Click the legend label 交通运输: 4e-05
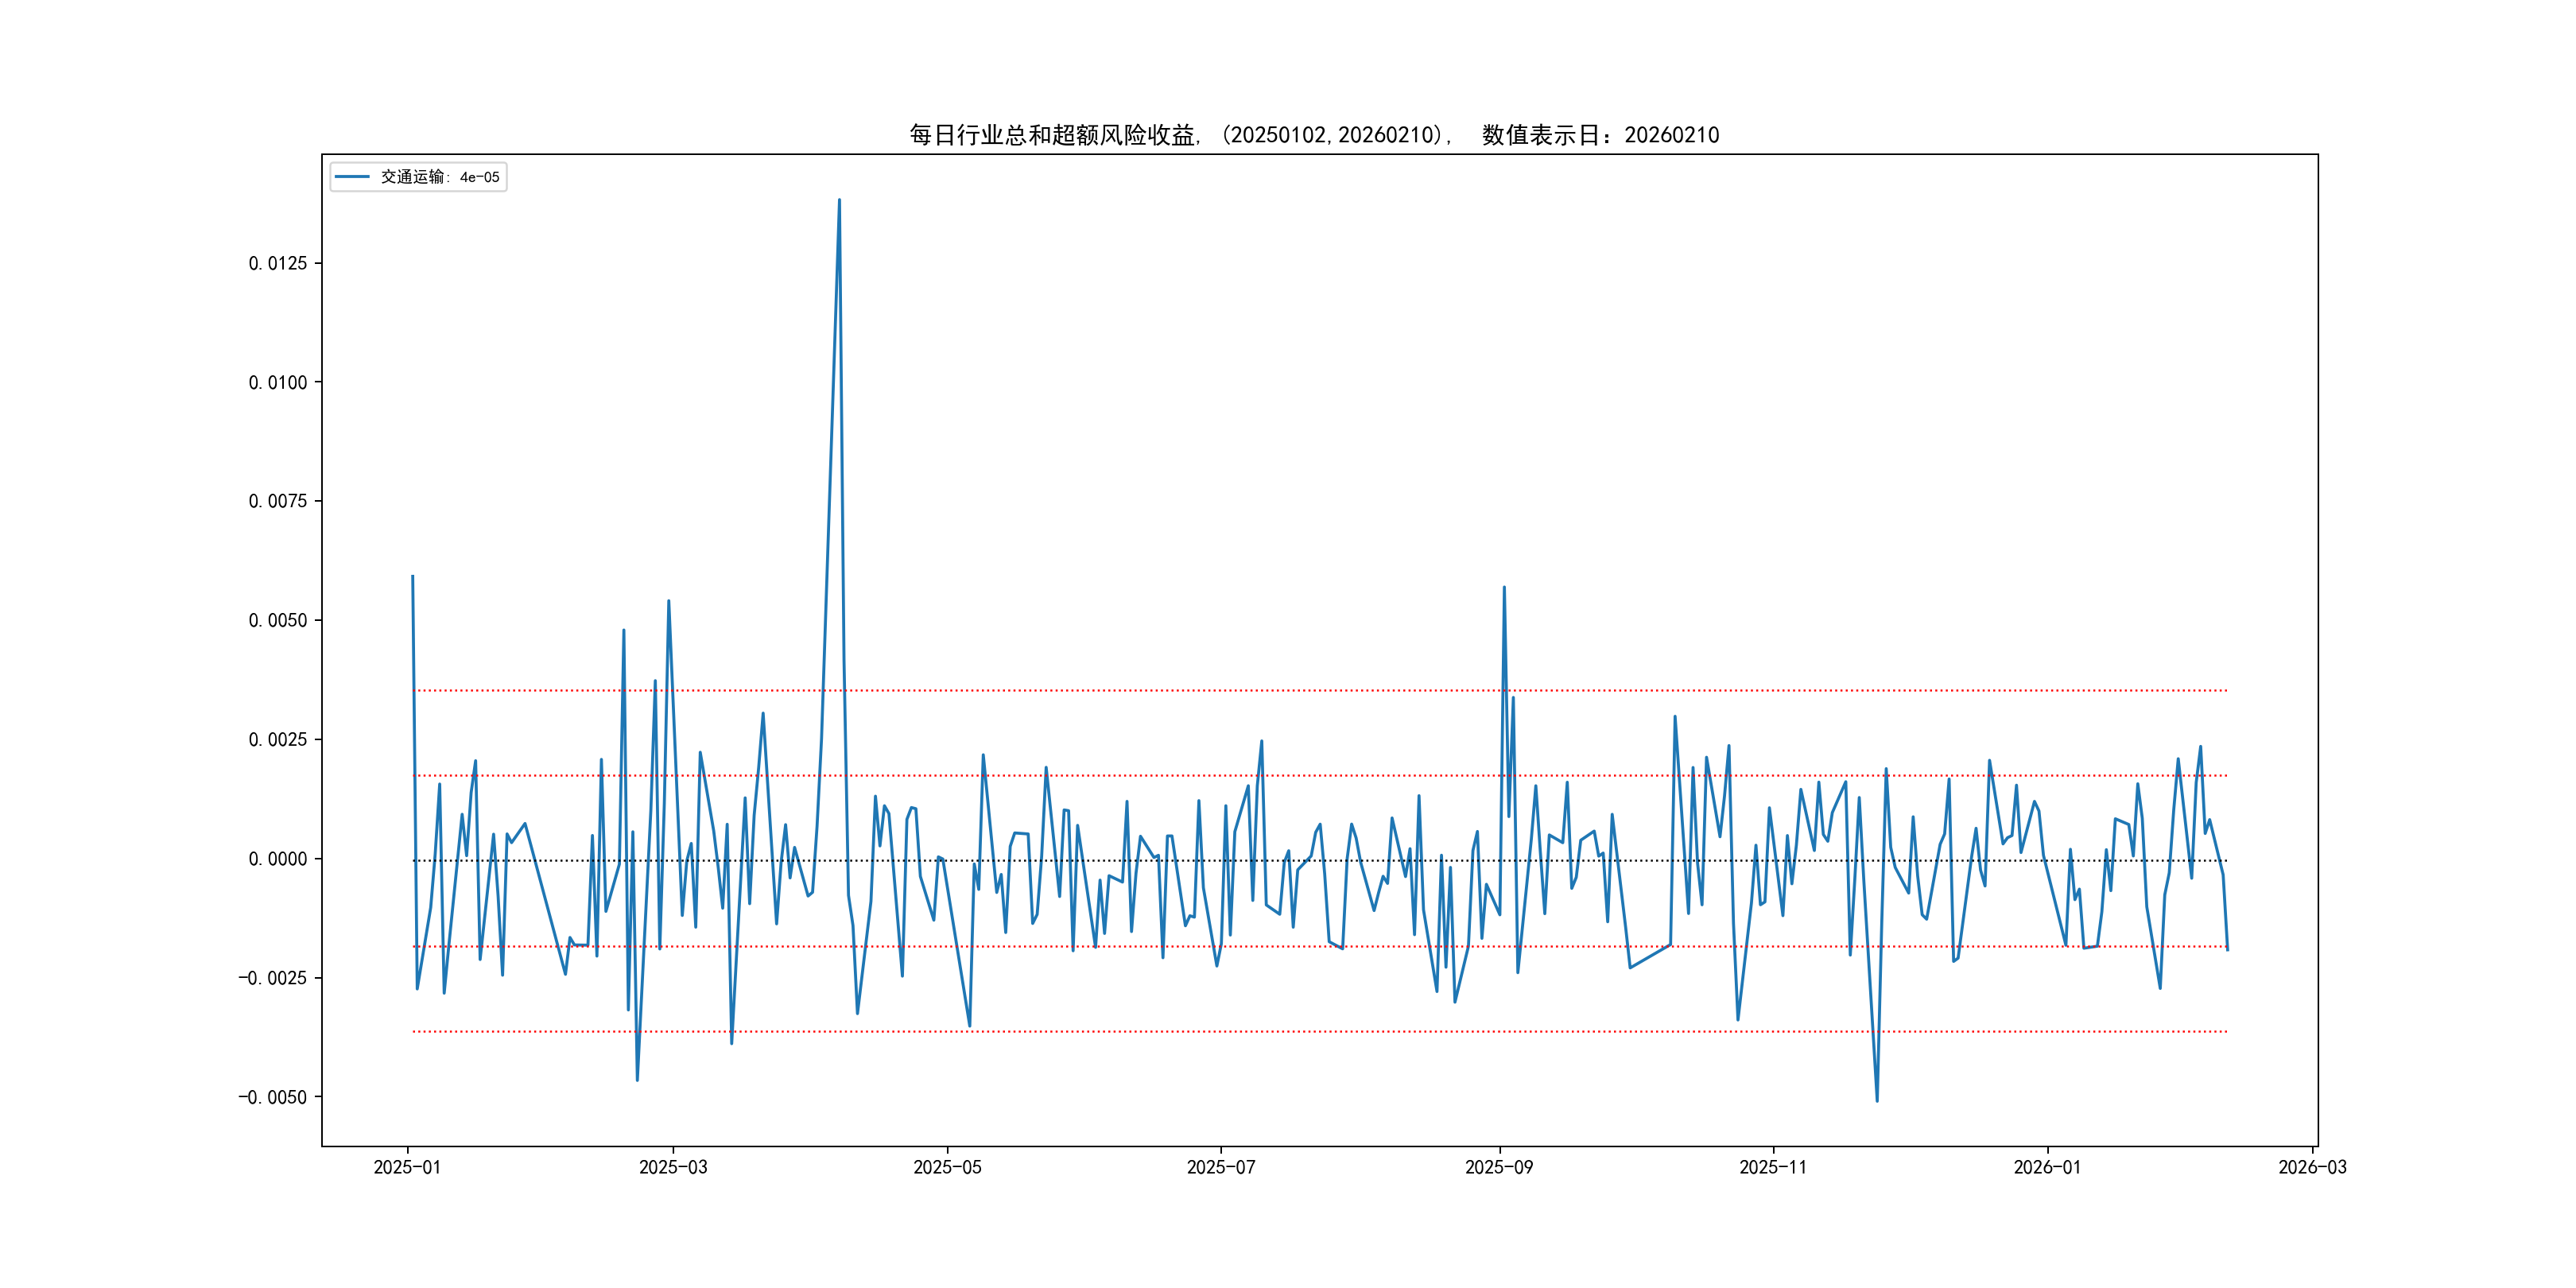 pos(439,177)
